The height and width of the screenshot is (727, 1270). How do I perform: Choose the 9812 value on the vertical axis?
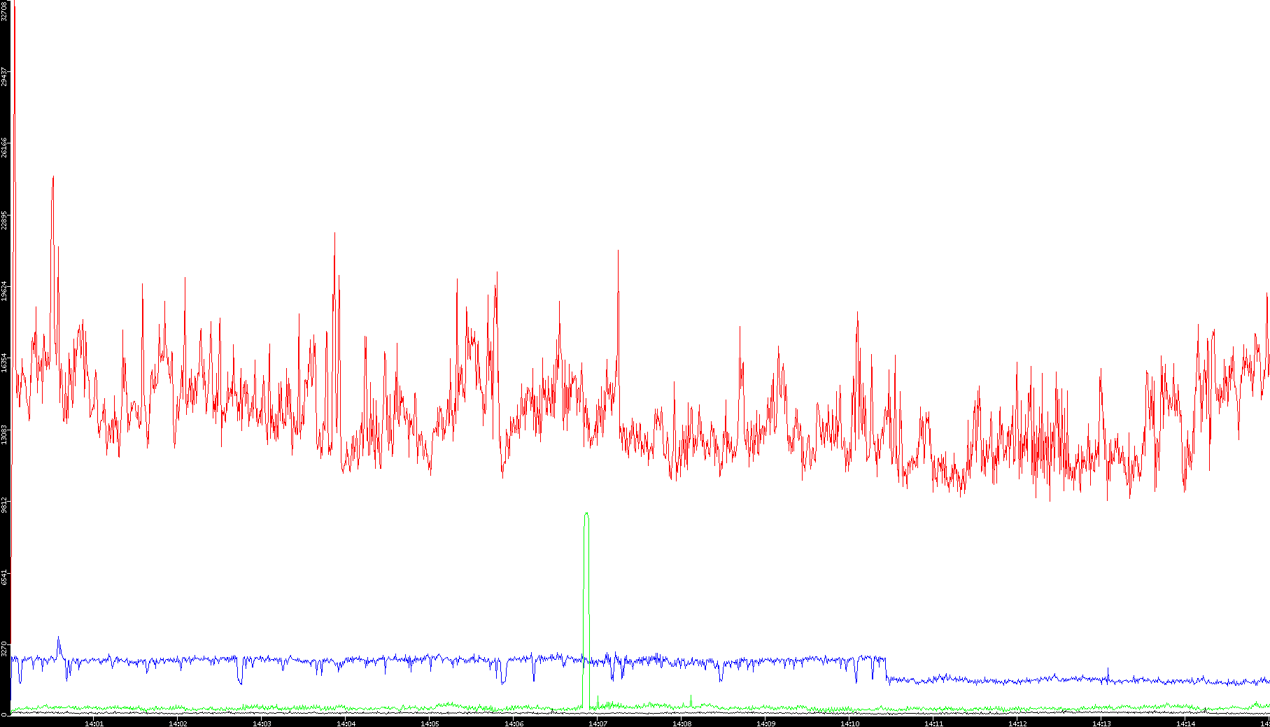point(5,505)
